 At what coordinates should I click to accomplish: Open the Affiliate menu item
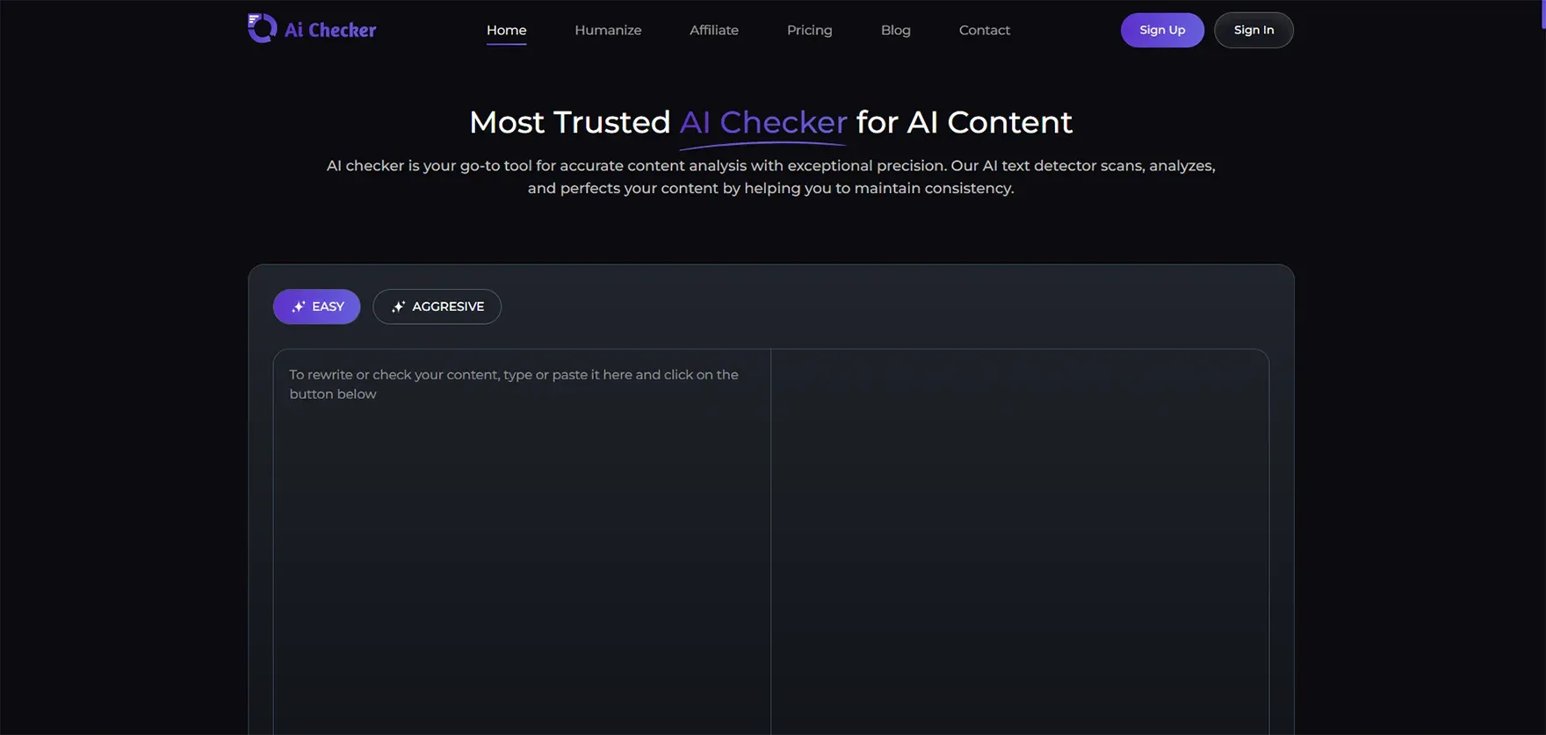713,30
